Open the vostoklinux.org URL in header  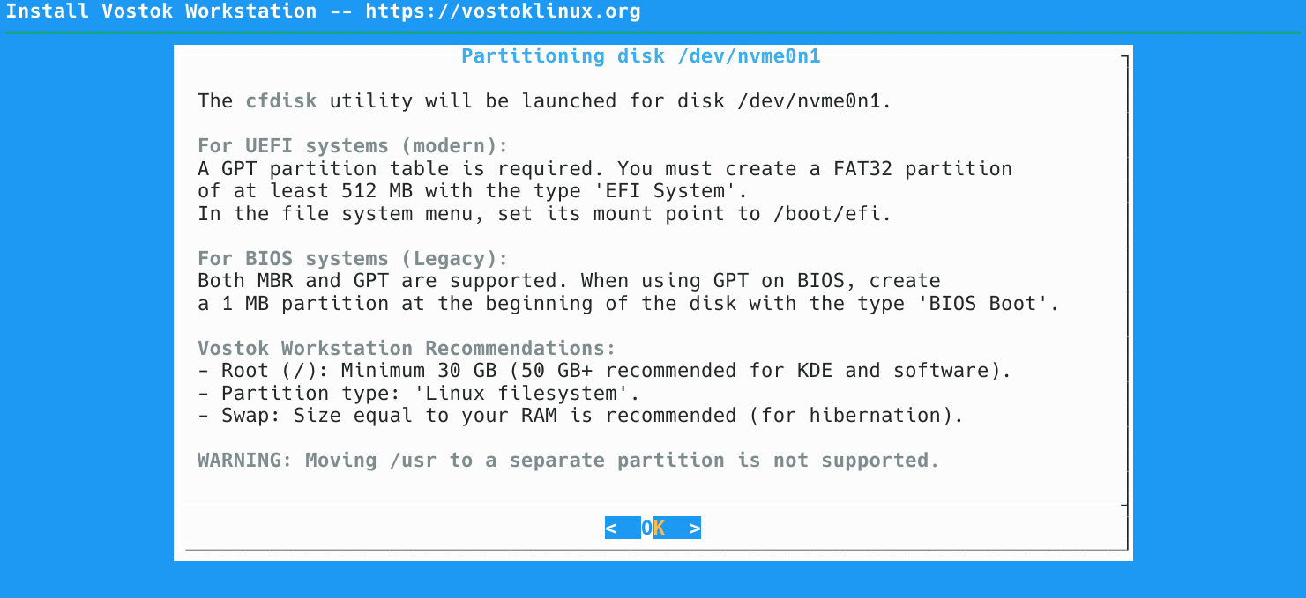(503, 12)
